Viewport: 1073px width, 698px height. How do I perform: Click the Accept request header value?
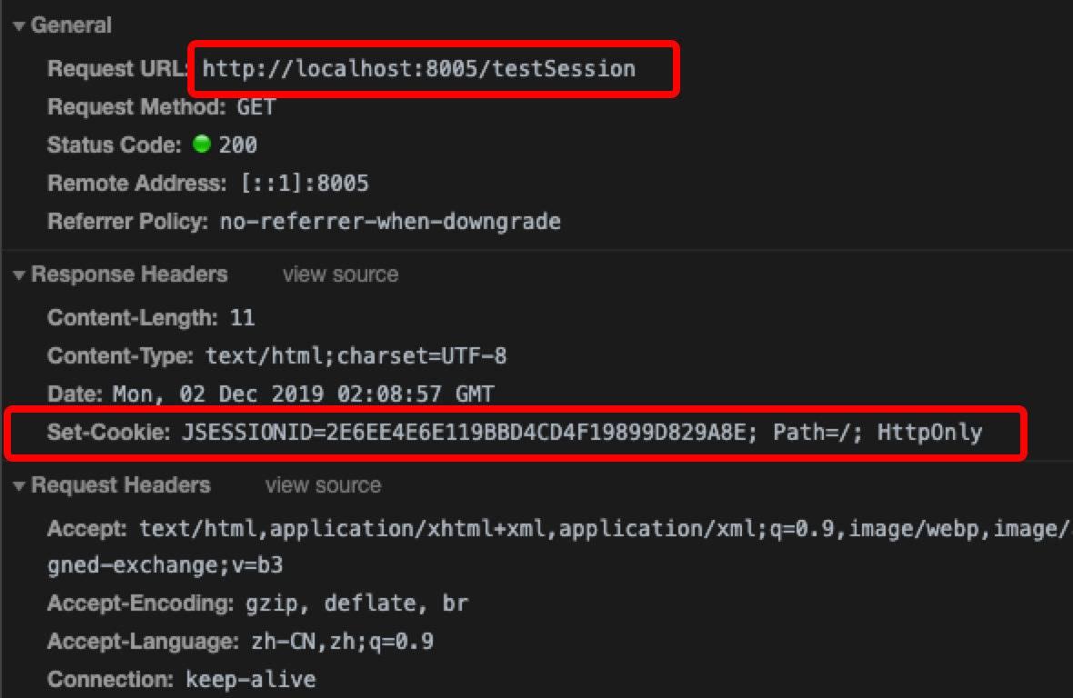pyautogui.click(x=600, y=528)
